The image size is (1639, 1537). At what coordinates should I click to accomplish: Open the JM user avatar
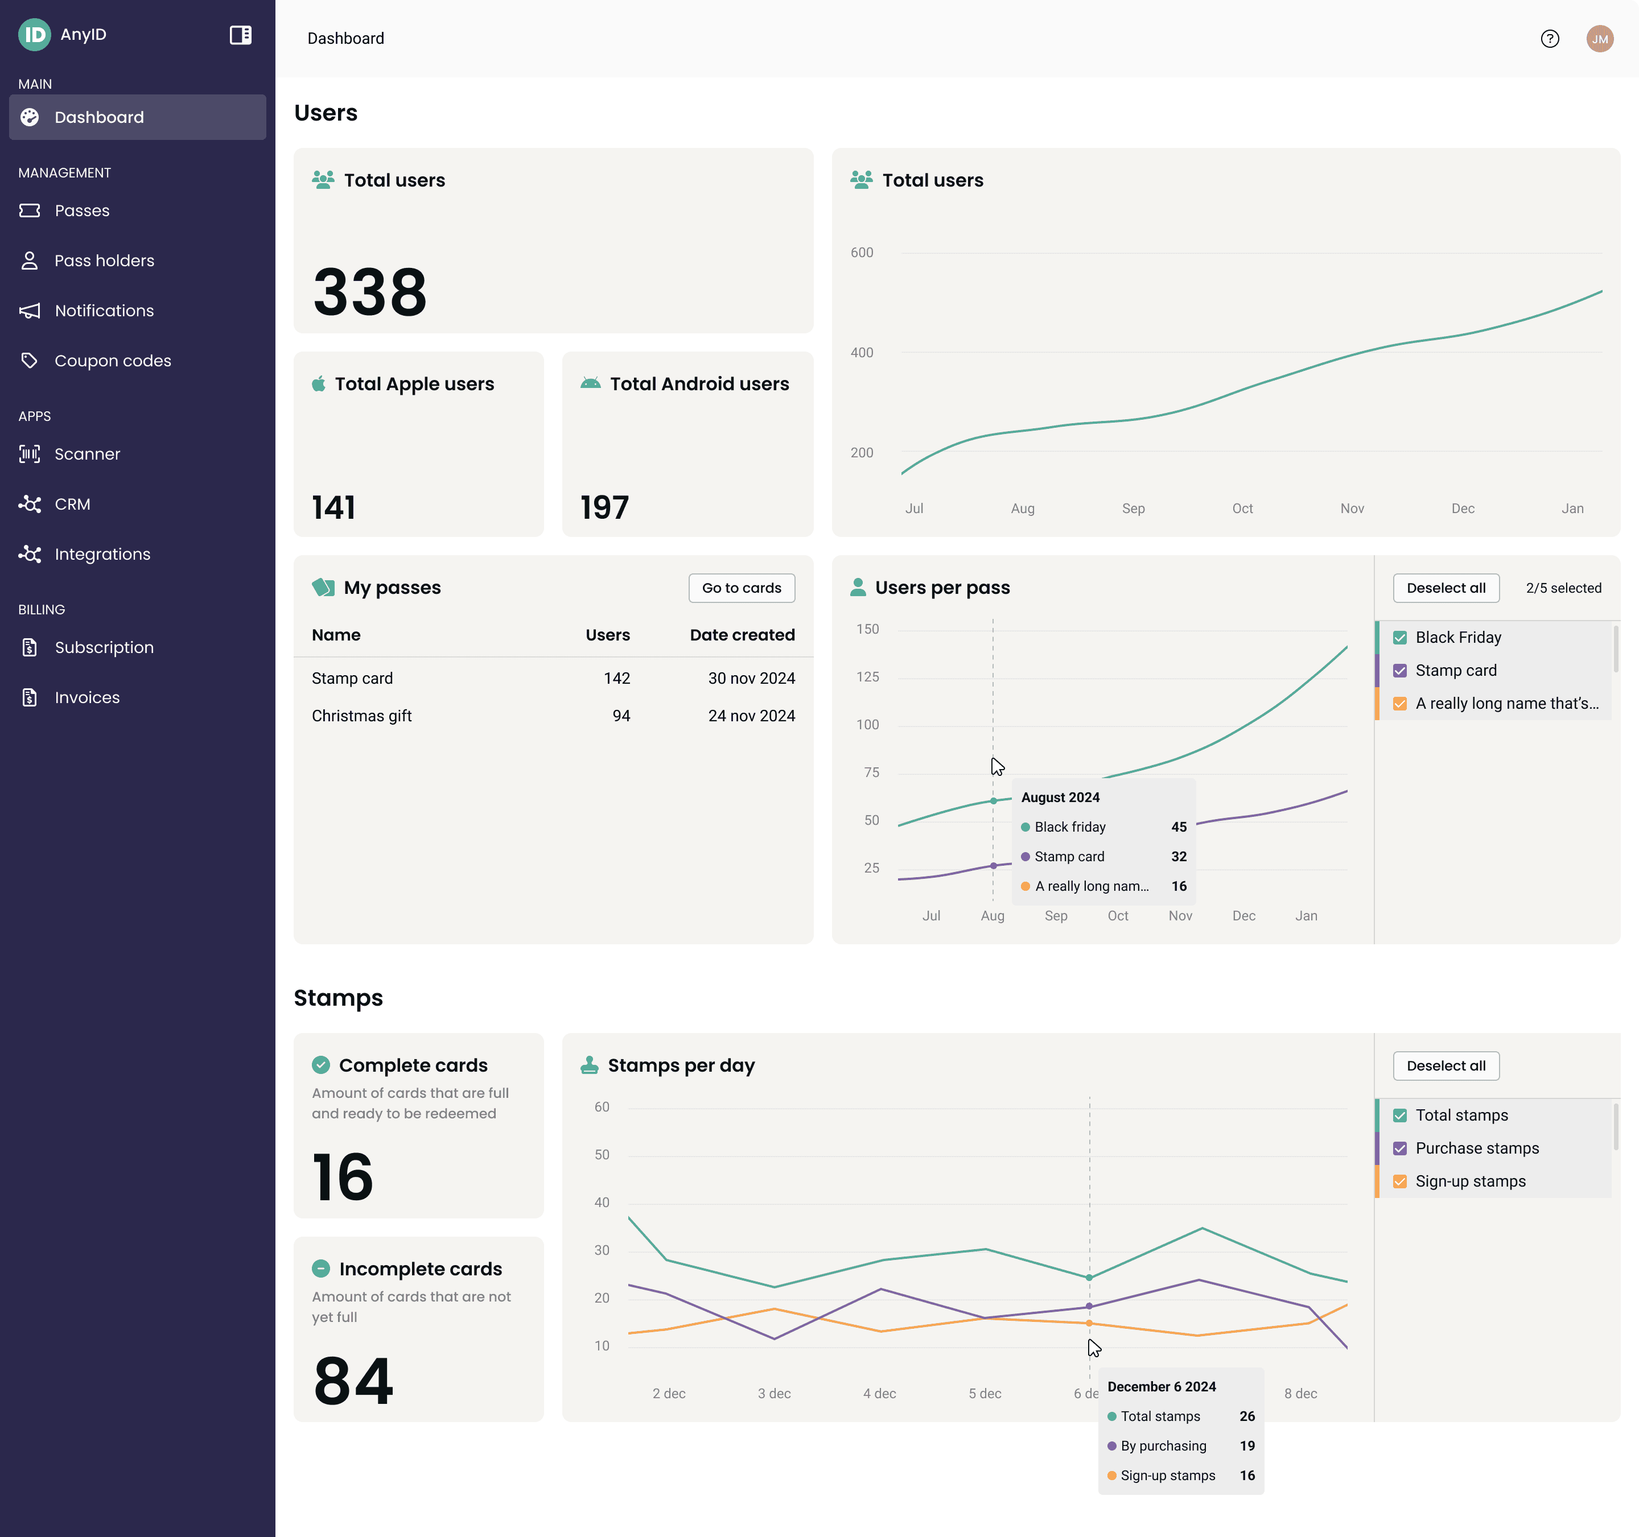pyautogui.click(x=1599, y=39)
